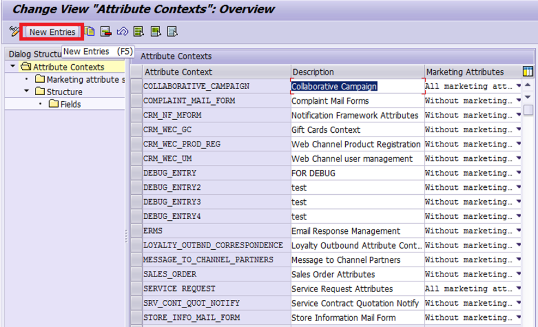The height and width of the screenshot is (327, 538).
Task: Open table column configuration icon
Action: click(528, 71)
